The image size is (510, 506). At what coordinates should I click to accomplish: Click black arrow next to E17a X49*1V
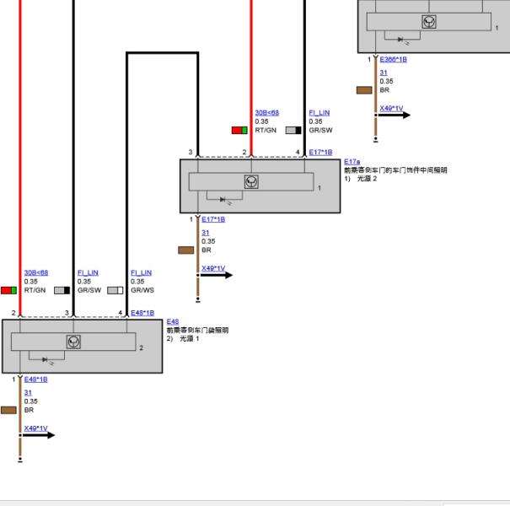(216, 275)
